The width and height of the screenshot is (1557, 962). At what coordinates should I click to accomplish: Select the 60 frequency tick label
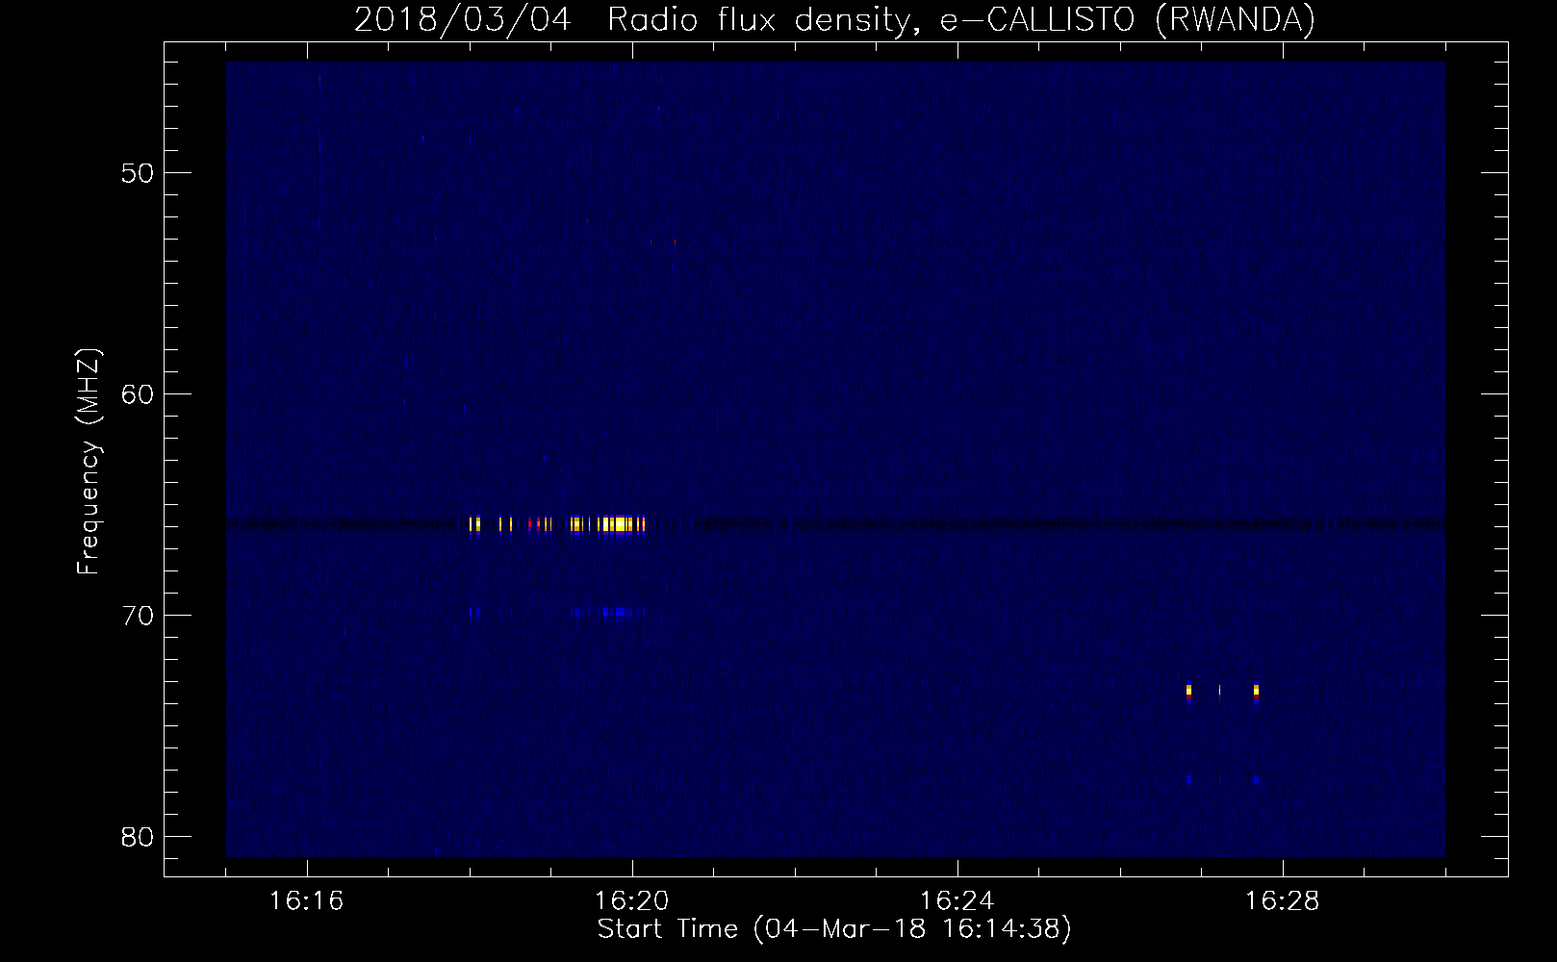coord(139,394)
